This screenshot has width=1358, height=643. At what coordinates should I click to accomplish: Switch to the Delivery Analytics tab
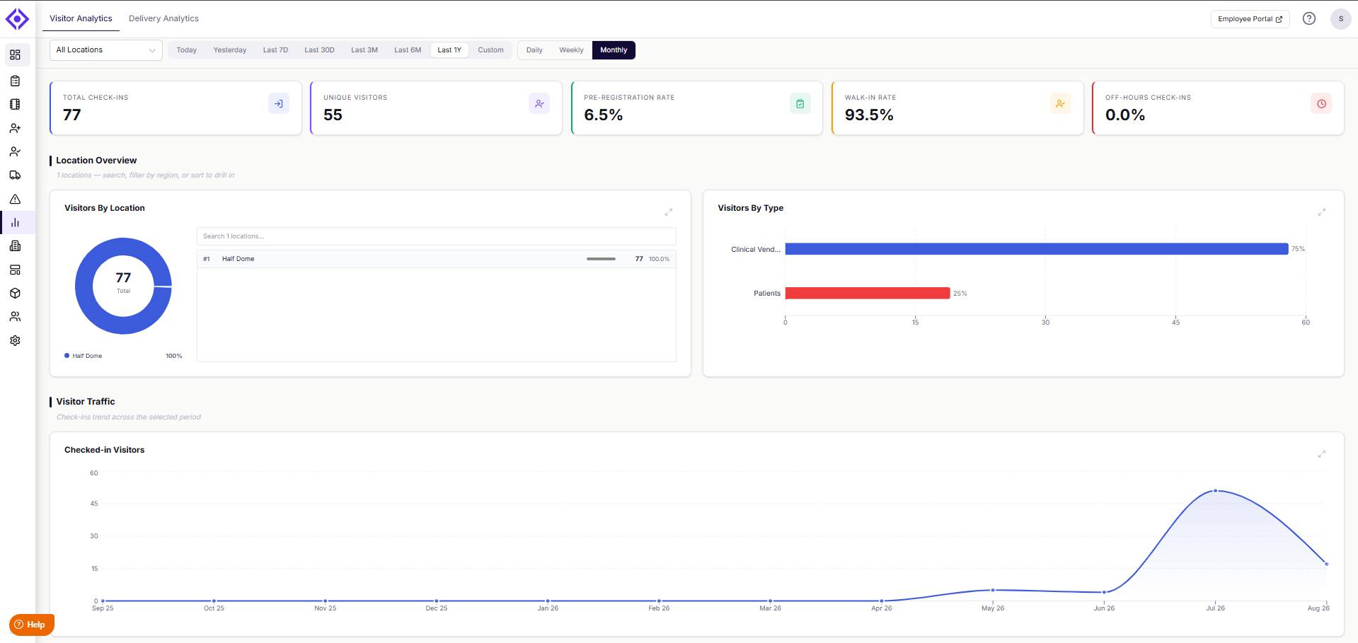point(163,18)
